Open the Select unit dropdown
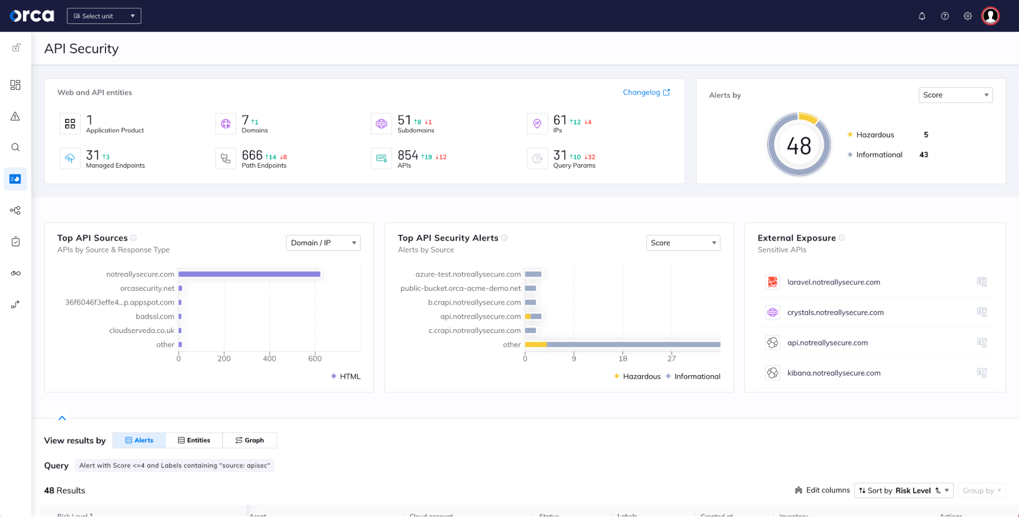 (103, 16)
